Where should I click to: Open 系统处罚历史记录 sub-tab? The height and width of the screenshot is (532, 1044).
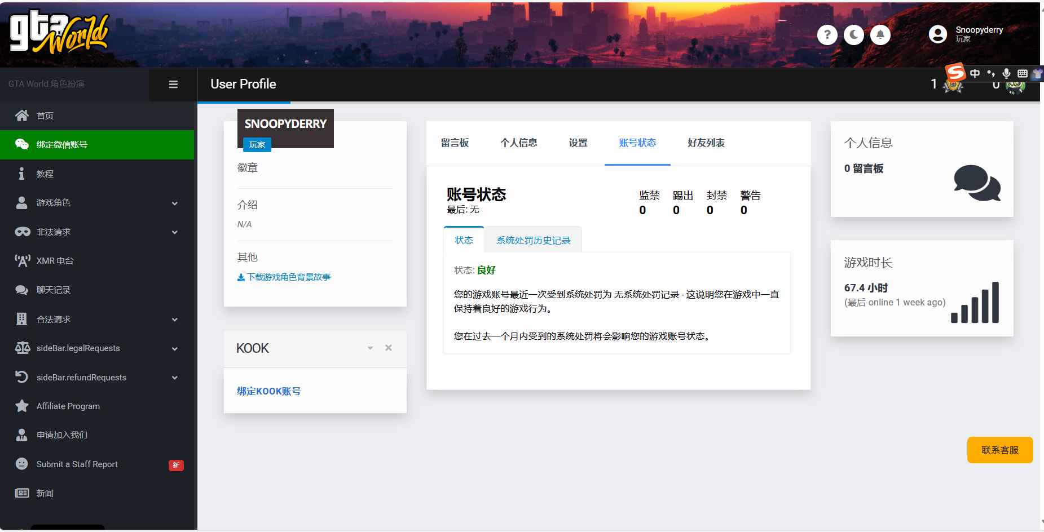[x=534, y=240]
